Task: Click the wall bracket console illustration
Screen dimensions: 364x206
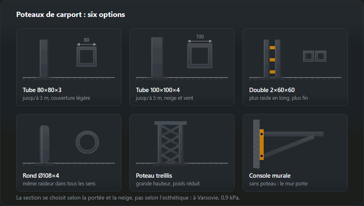Action: pos(288,144)
